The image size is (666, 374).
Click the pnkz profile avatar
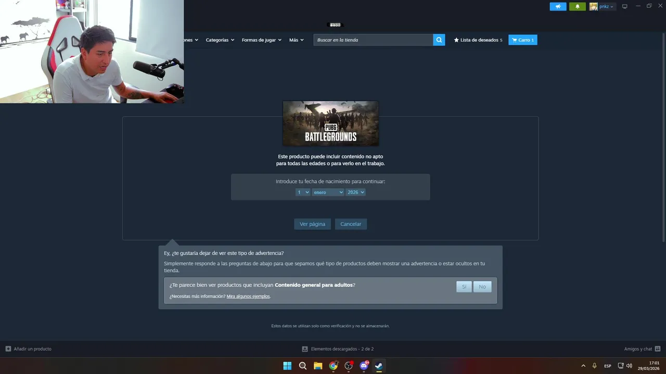[593, 7]
